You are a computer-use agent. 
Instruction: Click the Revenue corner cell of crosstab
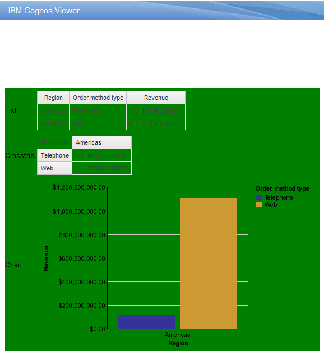pos(54,142)
